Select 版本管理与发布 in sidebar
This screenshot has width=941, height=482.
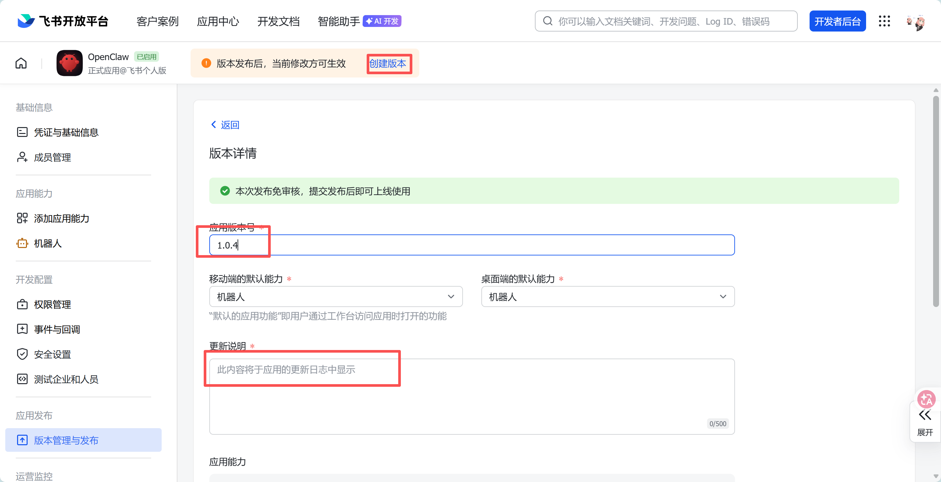pos(66,440)
